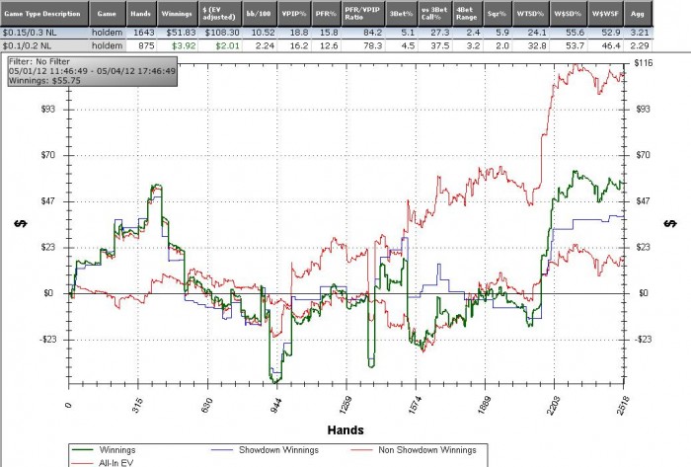Click the W$WSF column header
The image size is (691, 467).
coord(605,14)
